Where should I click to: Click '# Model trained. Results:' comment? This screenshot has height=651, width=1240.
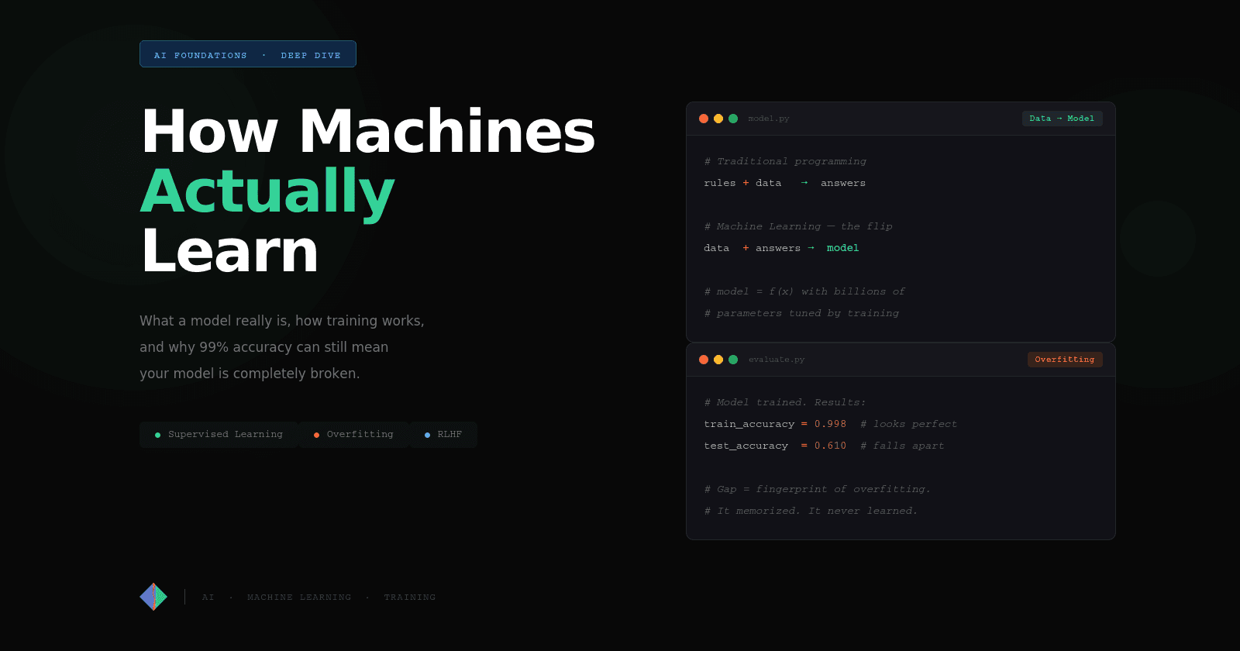tap(785, 402)
